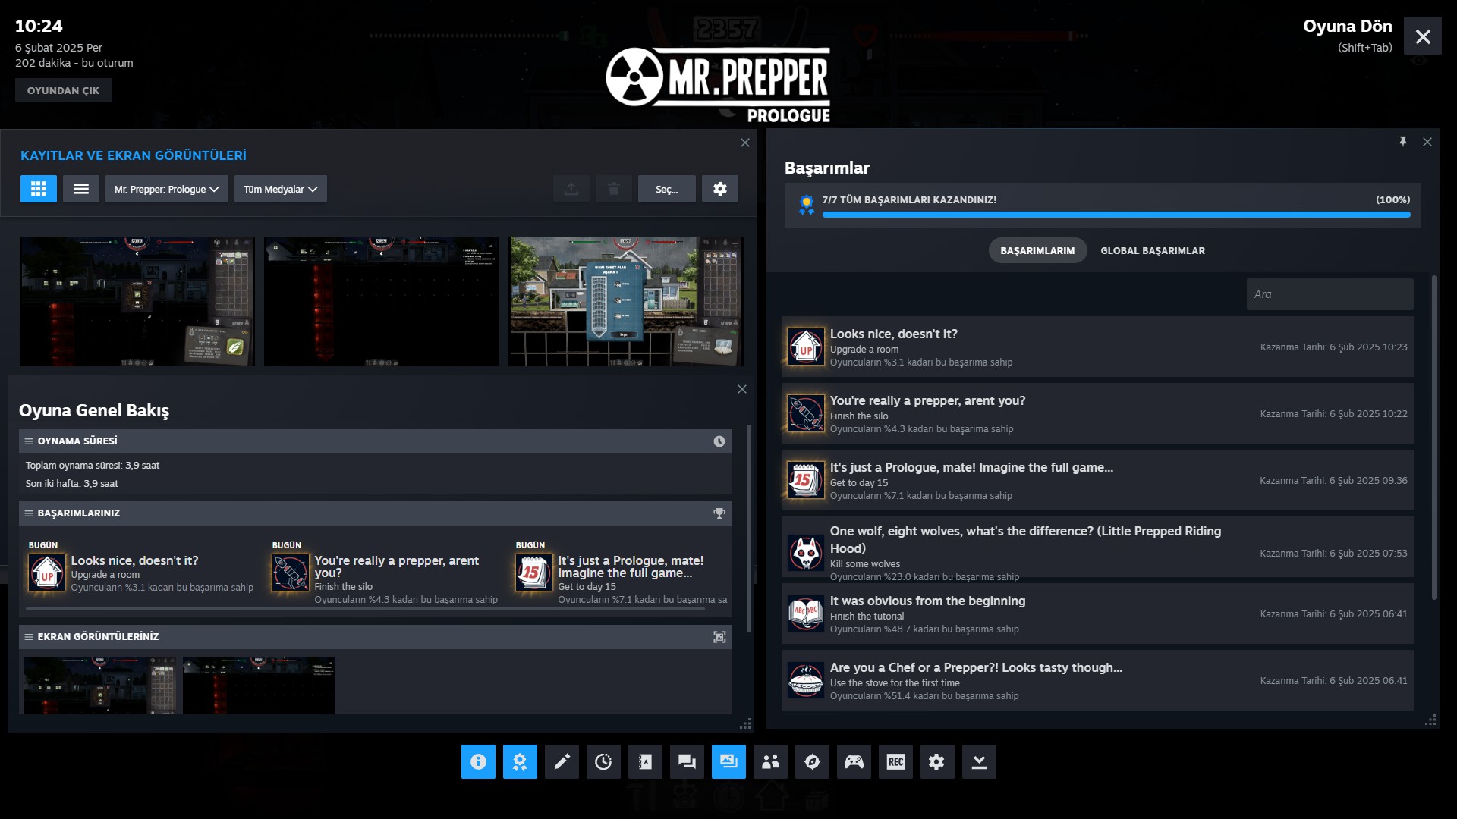
Task: Pin the achievements window
Action: coord(1402,142)
